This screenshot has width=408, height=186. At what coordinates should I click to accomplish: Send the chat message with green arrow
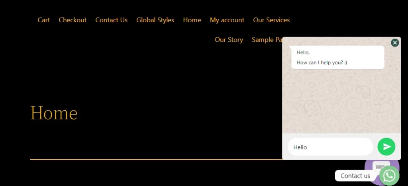coord(386,147)
